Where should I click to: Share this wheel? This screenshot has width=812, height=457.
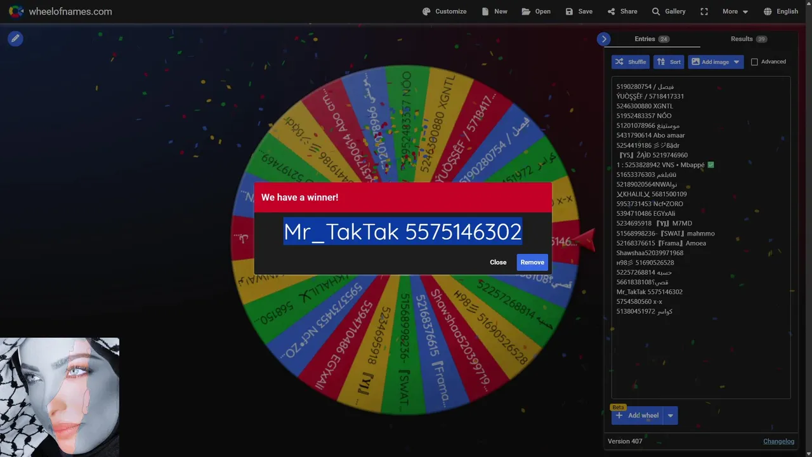click(x=622, y=11)
